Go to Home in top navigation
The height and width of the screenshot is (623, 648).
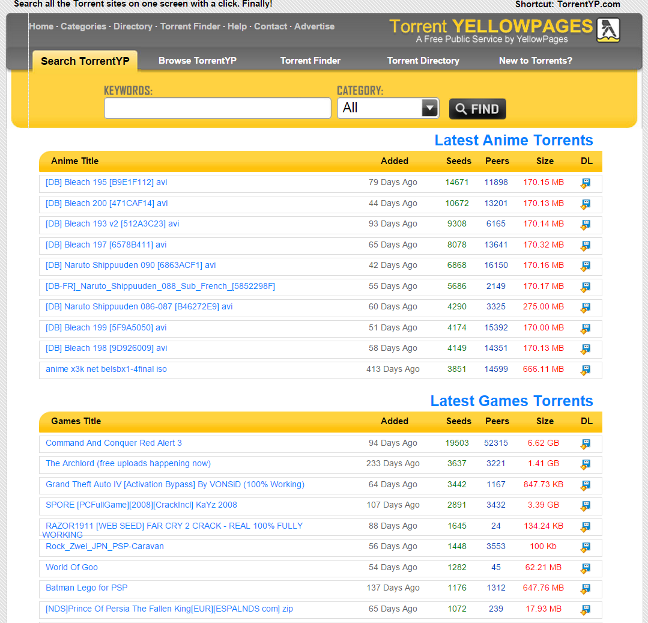click(x=41, y=26)
